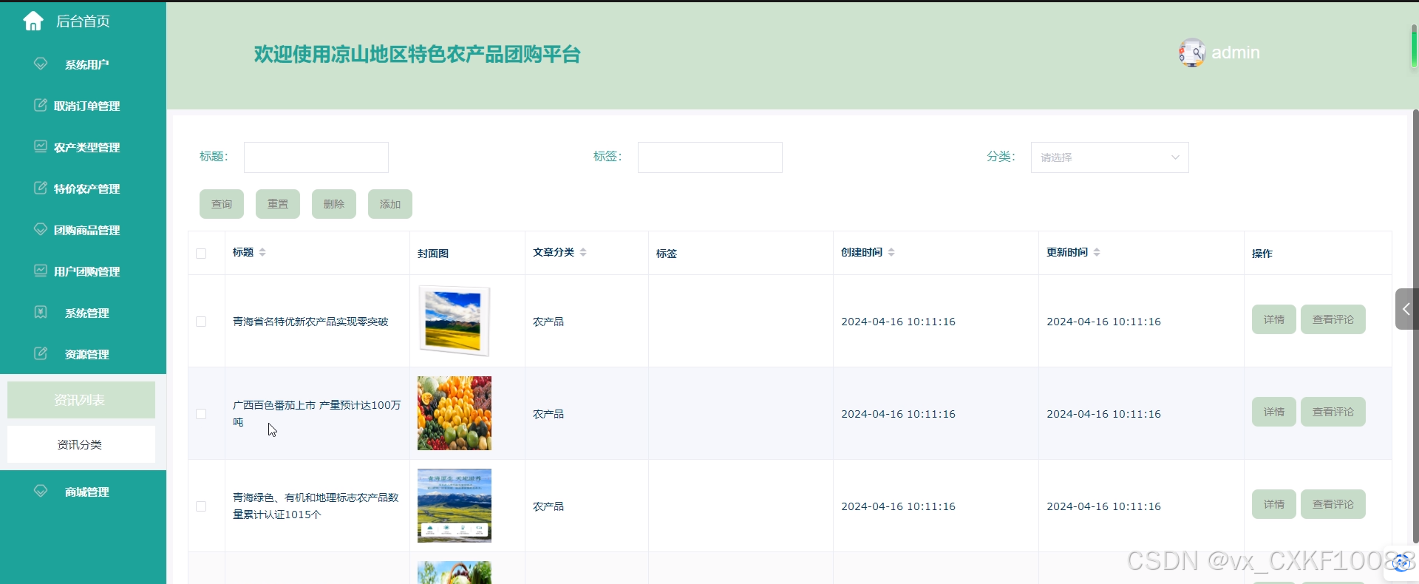This screenshot has height=584, width=1419.
Task: Click the edit icon next to 特价农产管理
Action: click(x=41, y=188)
